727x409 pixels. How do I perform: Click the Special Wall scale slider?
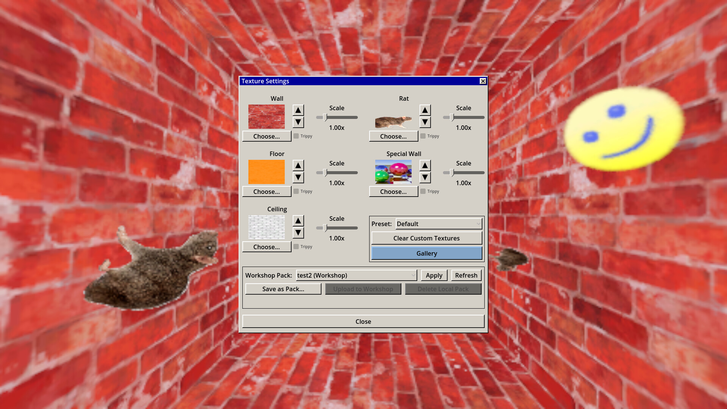(x=463, y=173)
